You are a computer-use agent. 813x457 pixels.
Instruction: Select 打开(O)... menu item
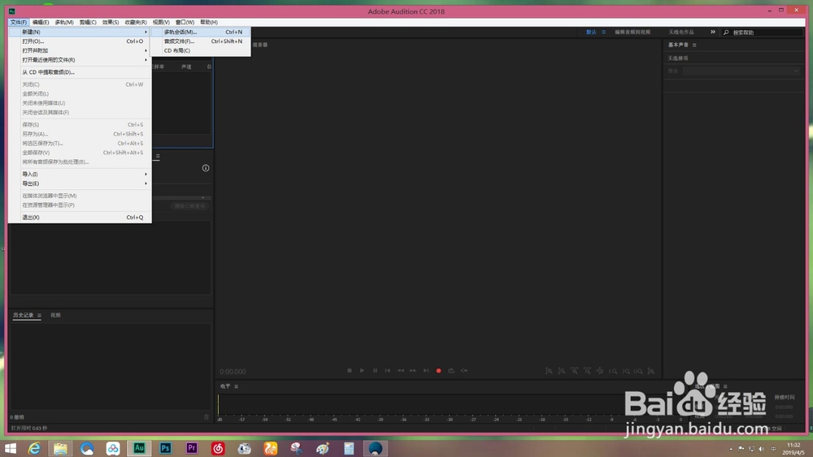(80, 41)
